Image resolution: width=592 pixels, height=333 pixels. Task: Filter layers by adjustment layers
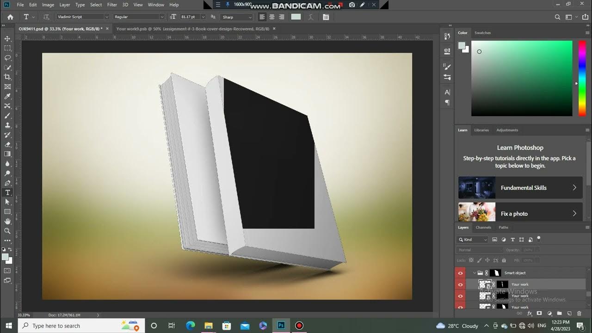point(504,240)
